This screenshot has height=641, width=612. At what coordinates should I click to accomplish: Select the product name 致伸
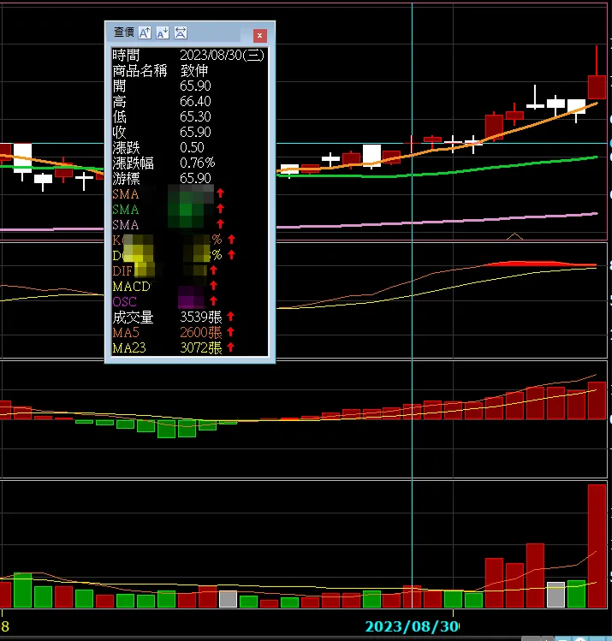click(194, 71)
